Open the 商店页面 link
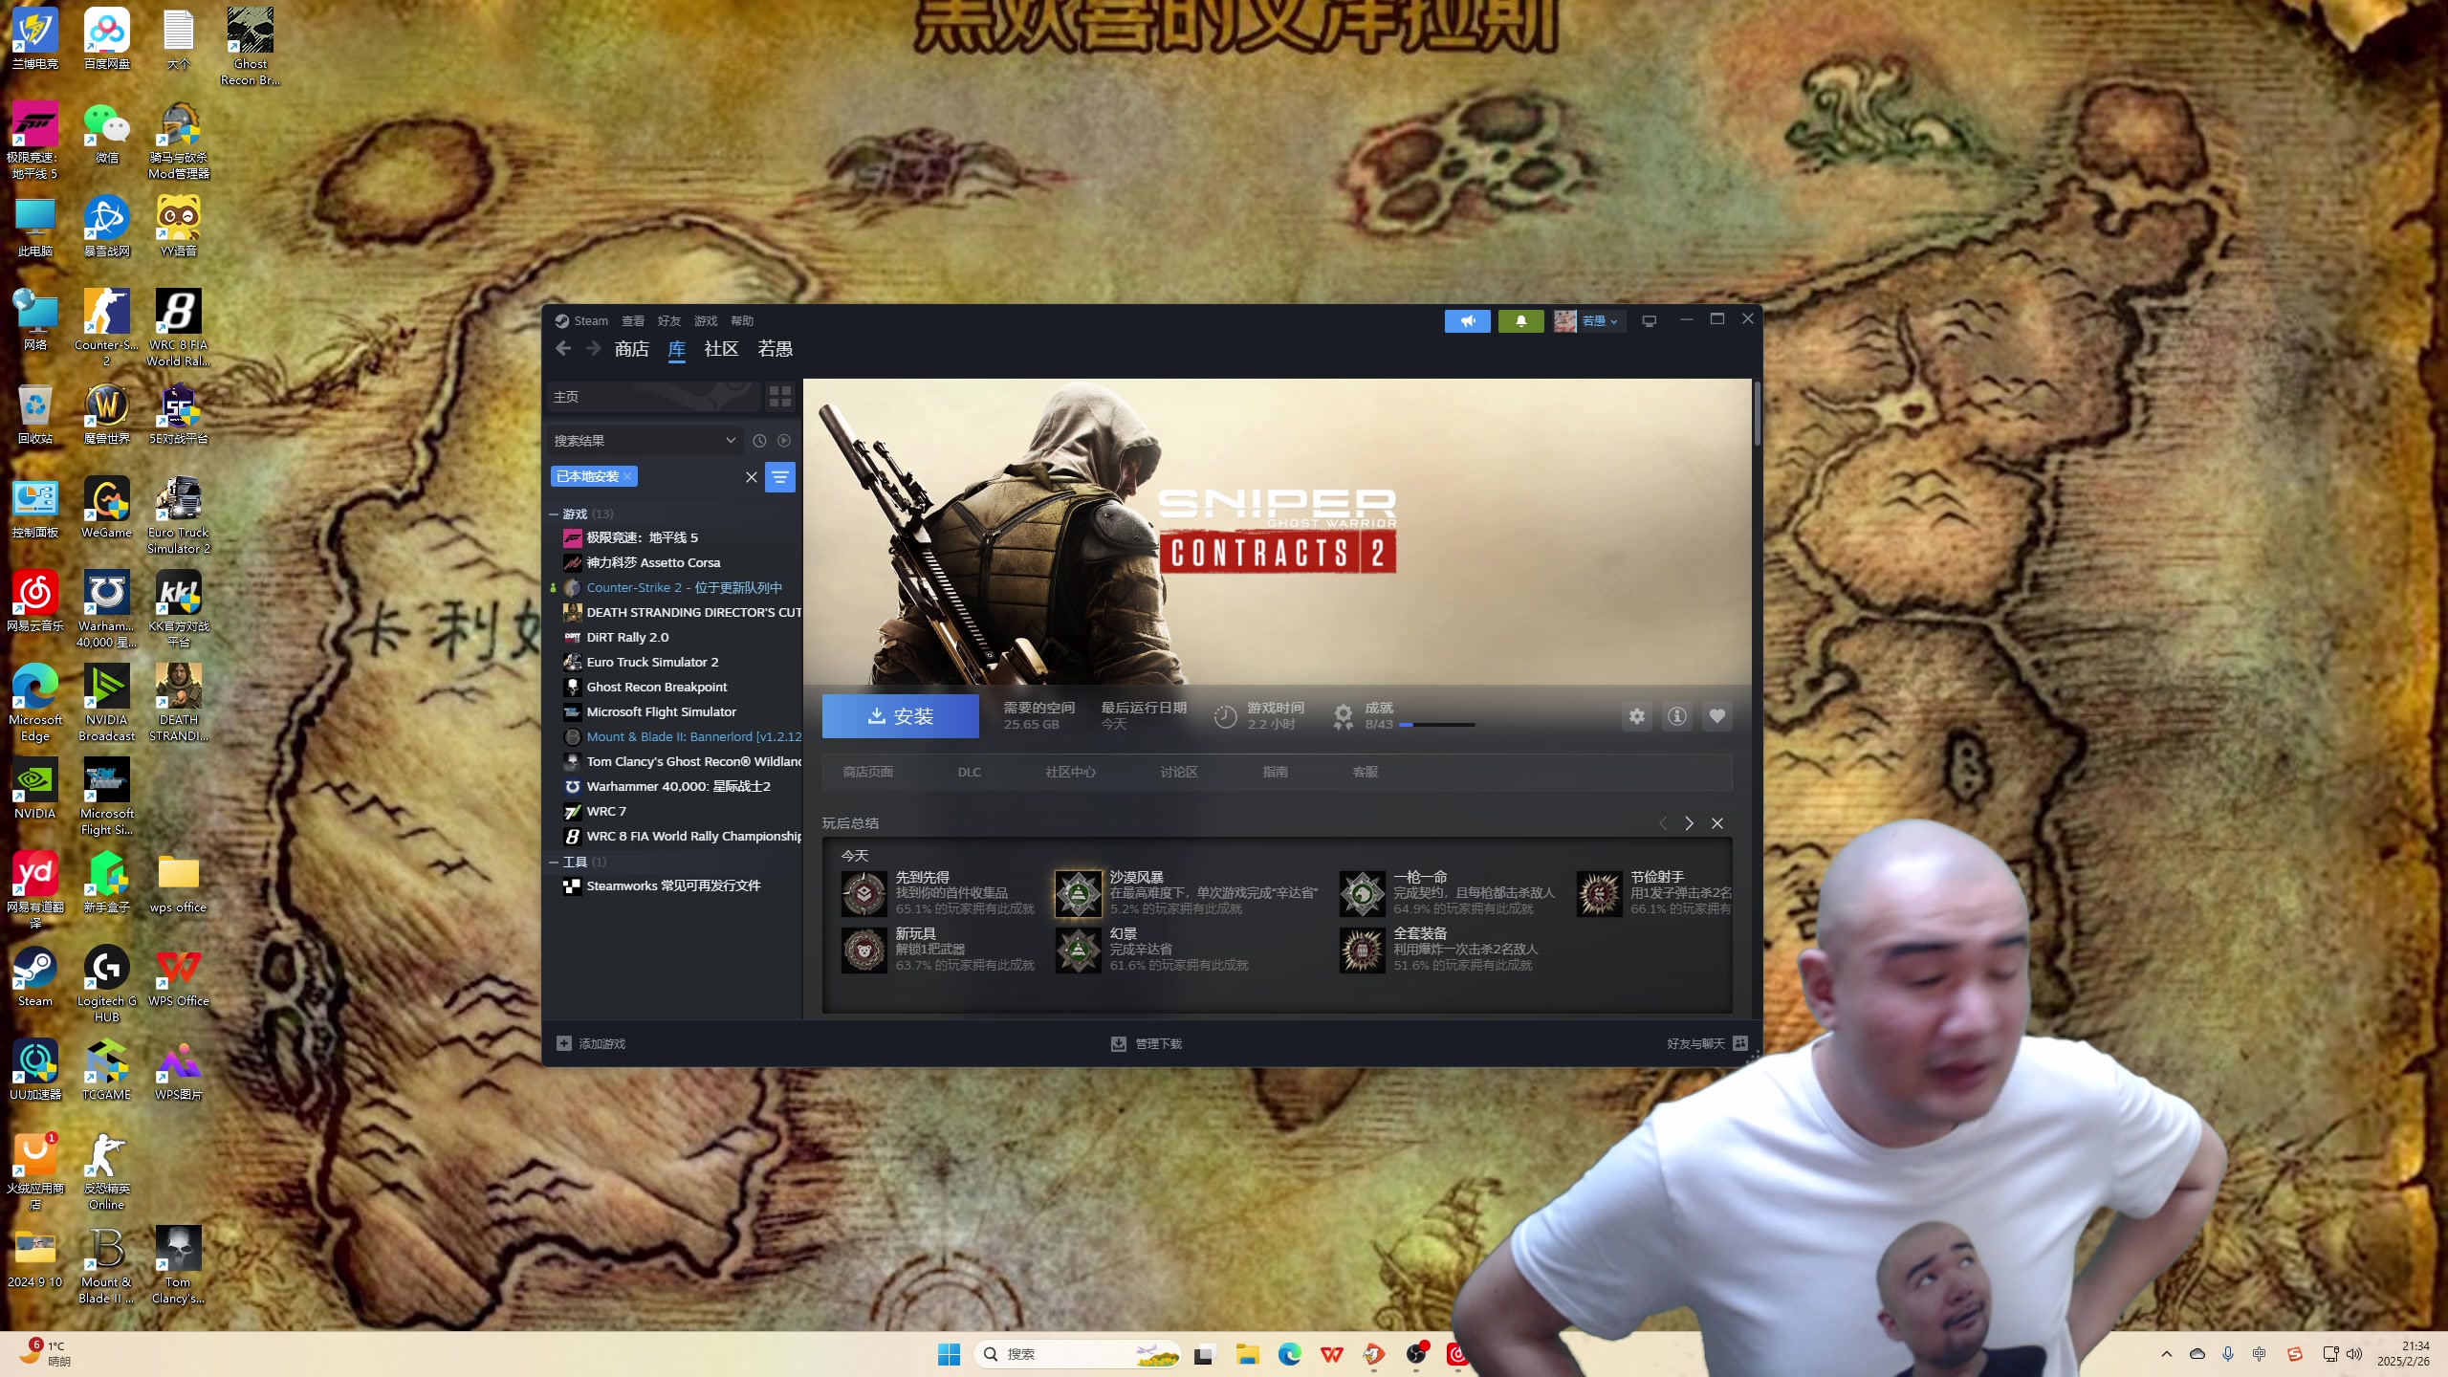Screen dimensions: 2448x1377 [x=867, y=773]
